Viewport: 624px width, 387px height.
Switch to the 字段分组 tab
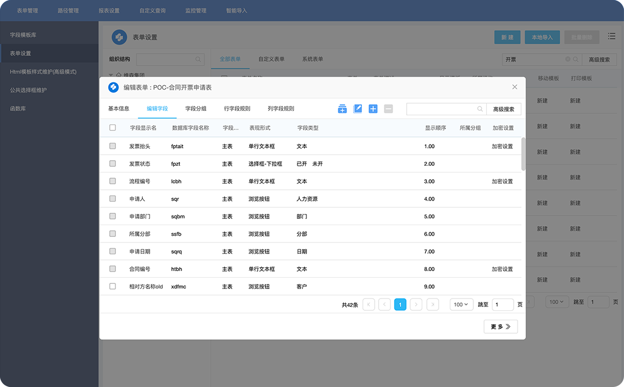pos(195,109)
